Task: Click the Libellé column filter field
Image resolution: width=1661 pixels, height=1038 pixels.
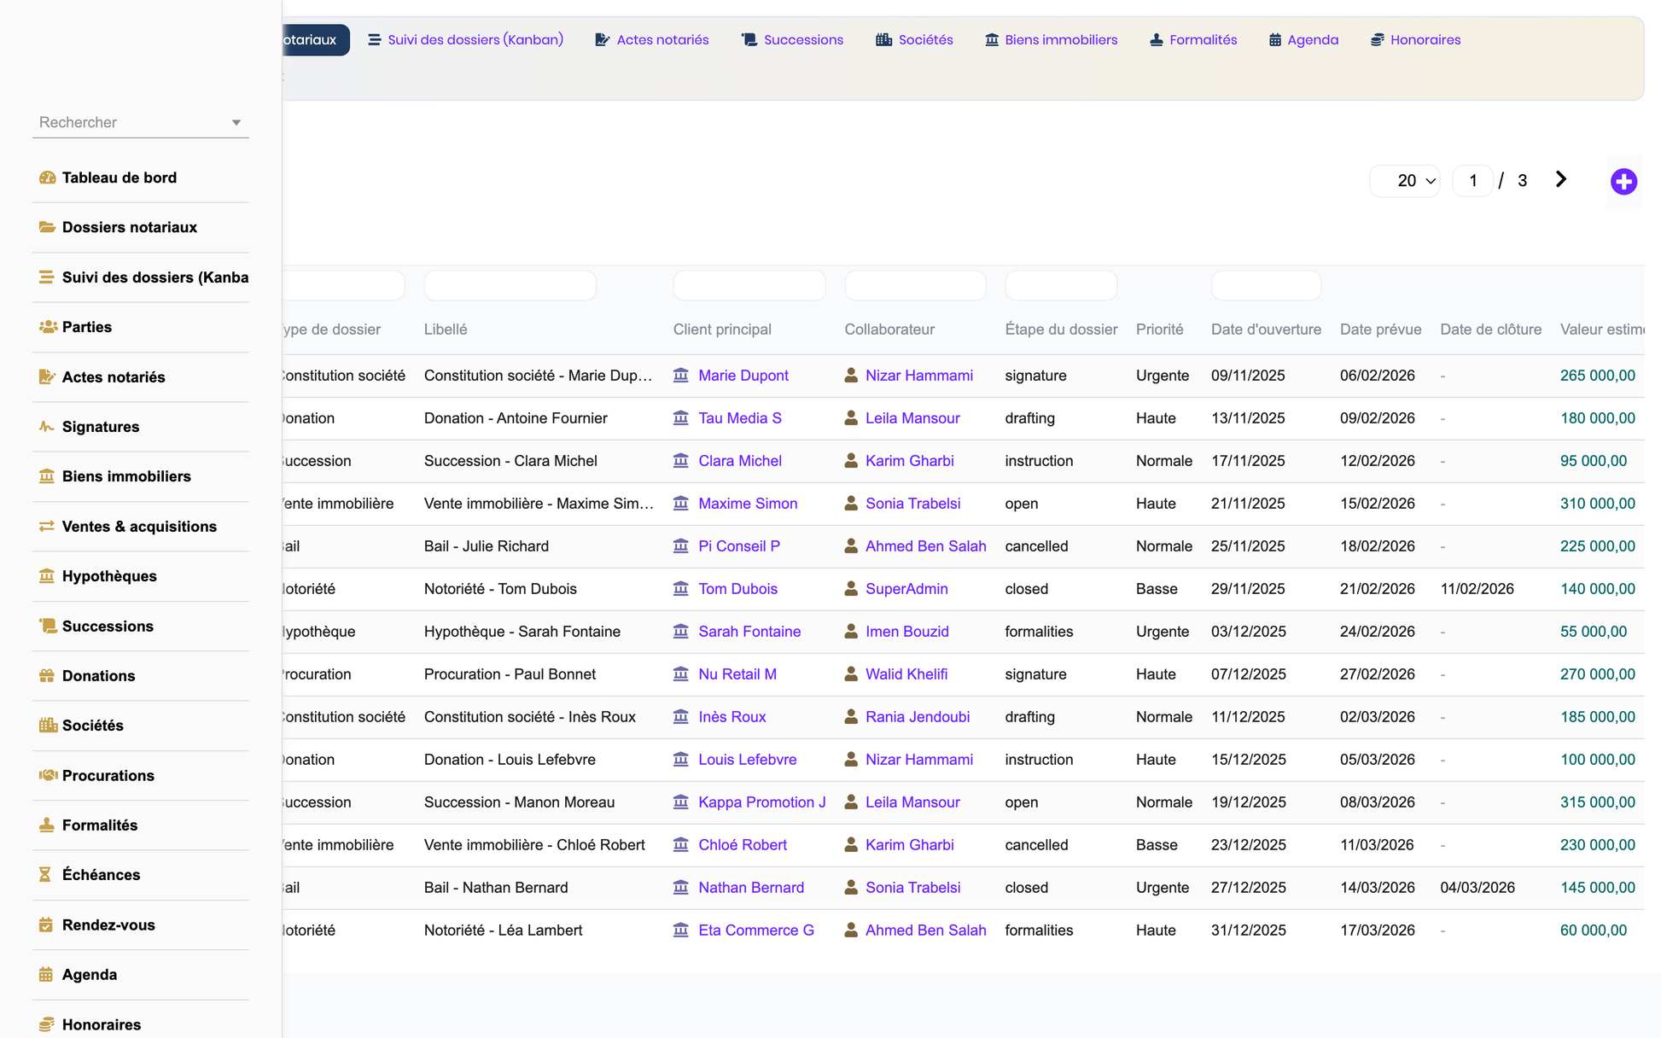Action: pyautogui.click(x=510, y=285)
